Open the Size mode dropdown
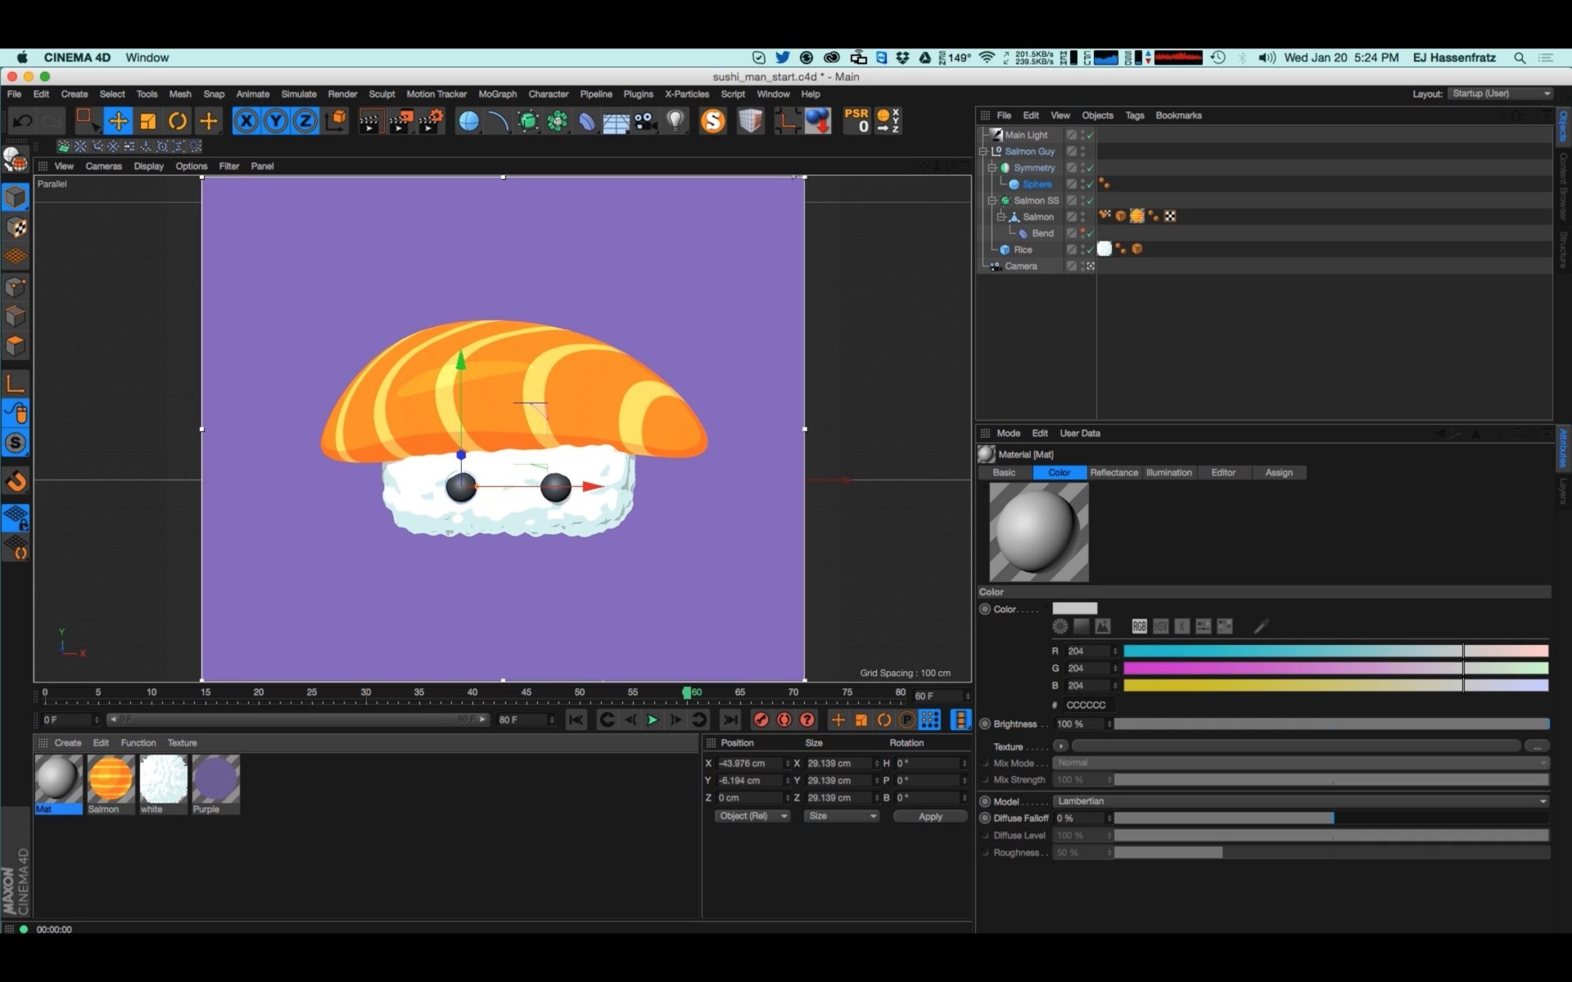The height and width of the screenshot is (982, 1572). tap(842, 816)
